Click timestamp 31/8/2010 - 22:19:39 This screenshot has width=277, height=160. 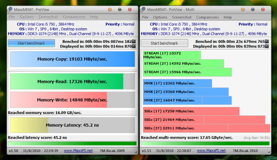click(x=40, y=151)
